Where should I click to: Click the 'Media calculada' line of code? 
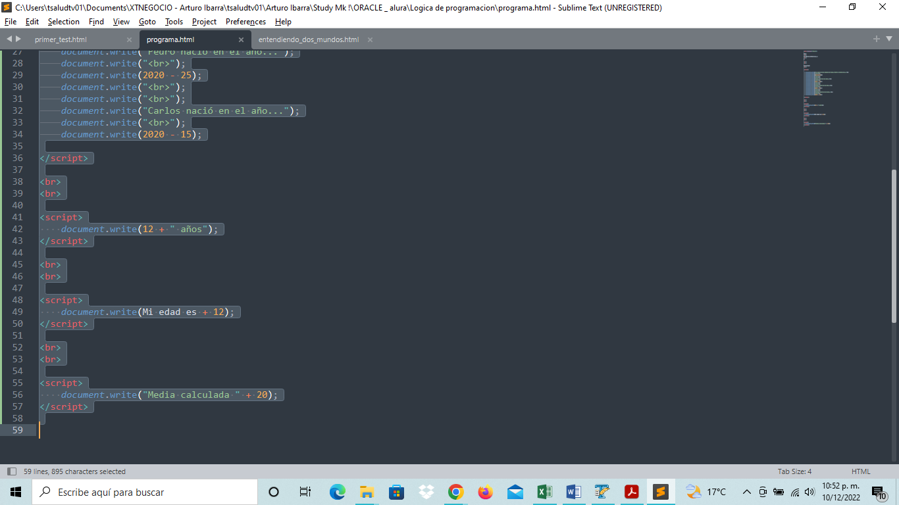[170, 395]
